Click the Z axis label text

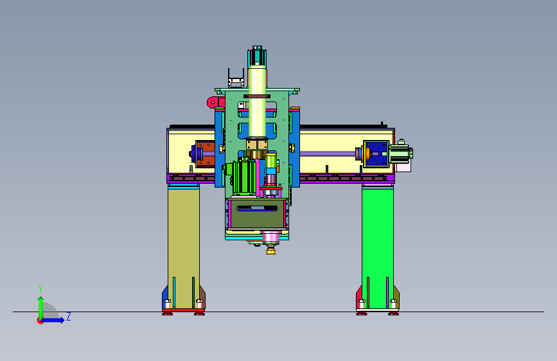(69, 316)
